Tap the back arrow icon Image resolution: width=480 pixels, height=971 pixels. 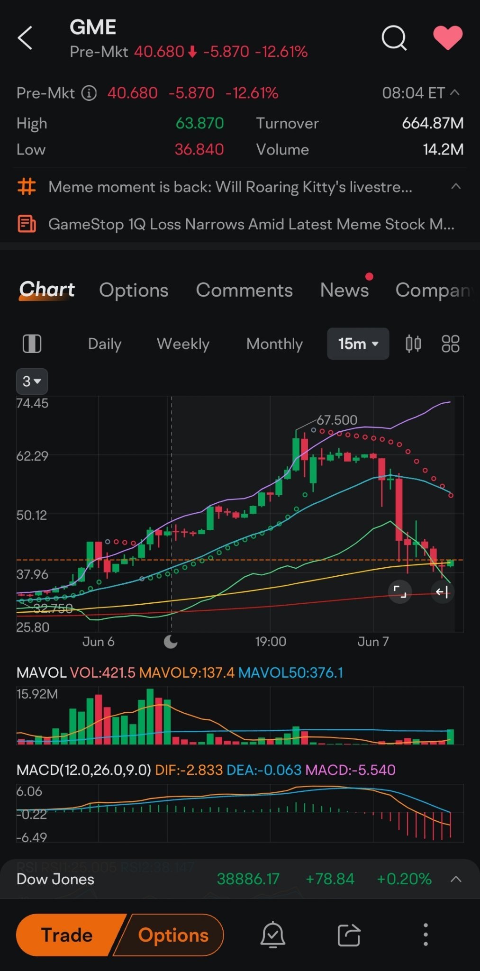point(25,38)
